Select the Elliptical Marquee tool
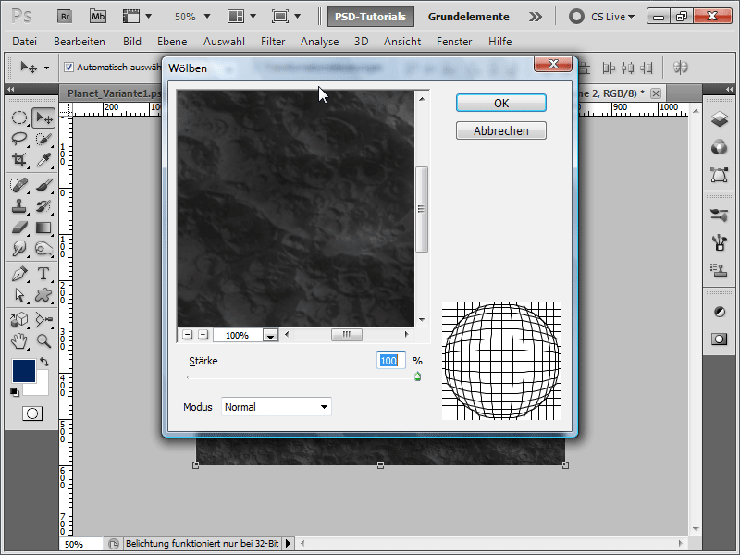This screenshot has width=740, height=555. pos(18,117)
